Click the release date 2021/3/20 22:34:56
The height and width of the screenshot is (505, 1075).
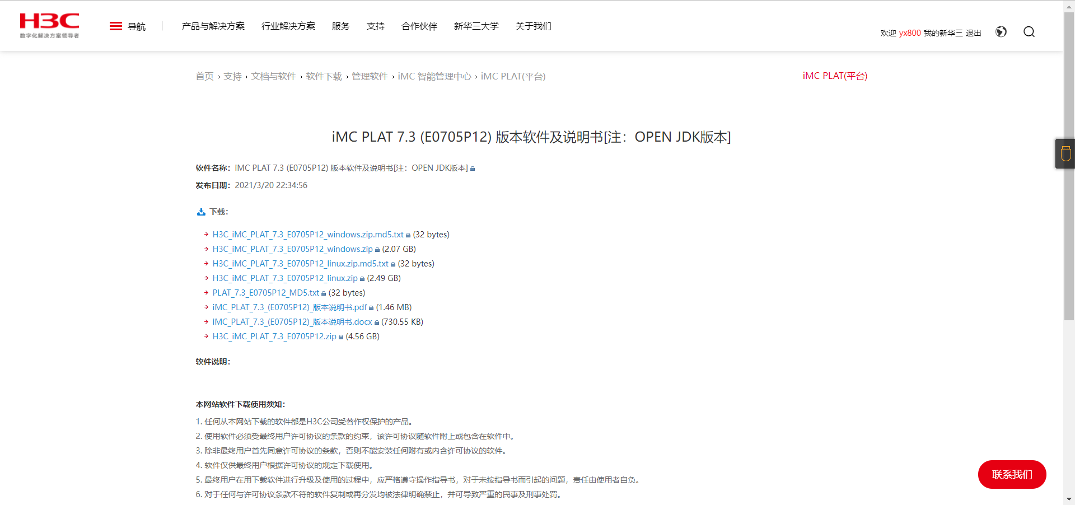click(x=271, y=185)
